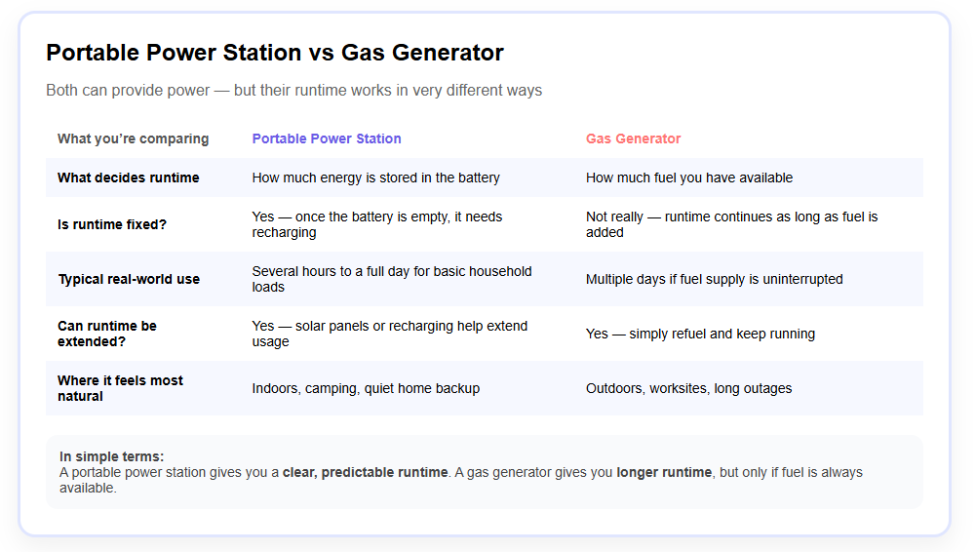Click 'How much energy is stored in the battery'
Image resolution: width=975 pixels, height=552 pixels.
tap(375, 177)
